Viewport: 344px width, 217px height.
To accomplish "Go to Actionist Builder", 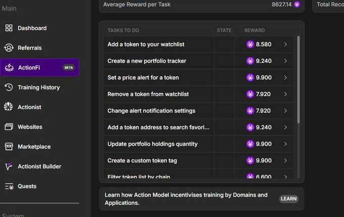I will click(x=39, y=166).
